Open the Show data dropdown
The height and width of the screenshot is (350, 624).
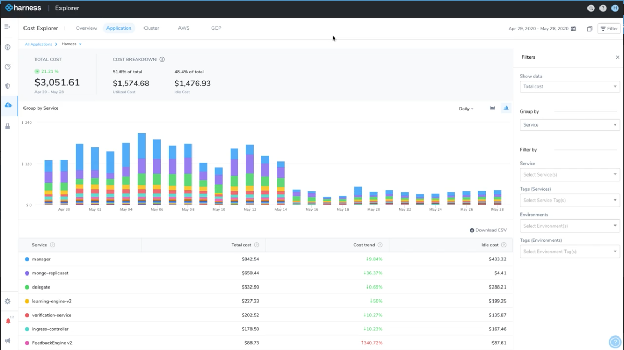(569, 86)
